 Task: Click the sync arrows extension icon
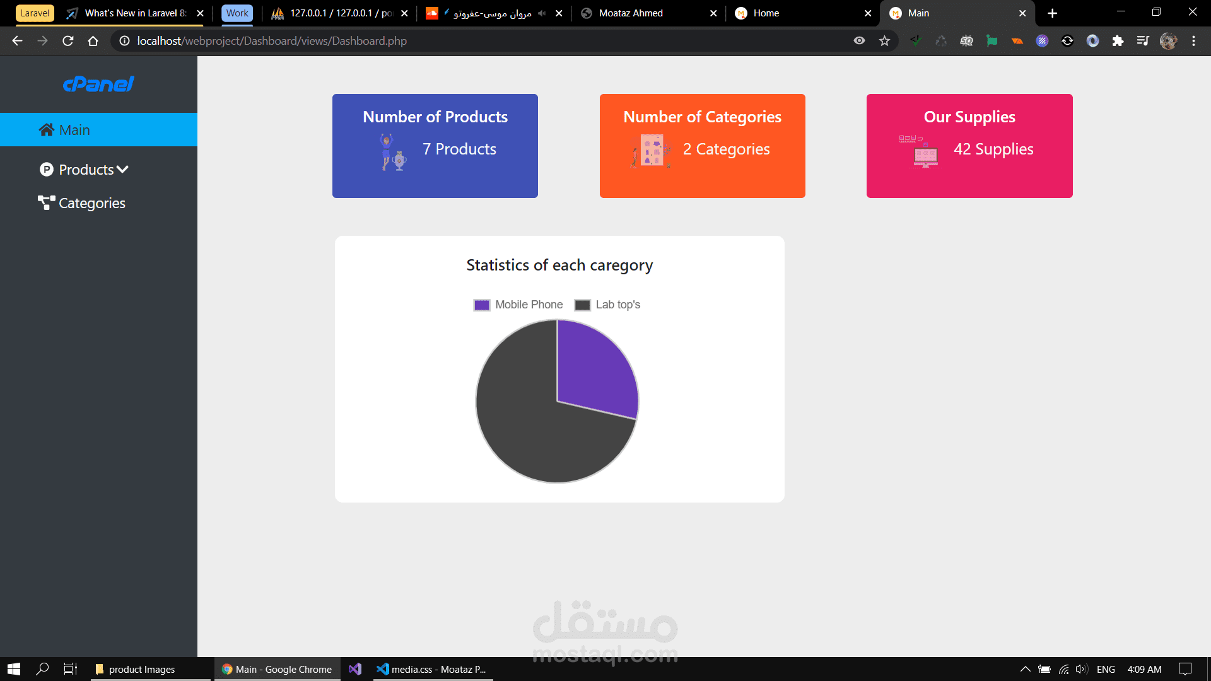(x=1067, y=41)
